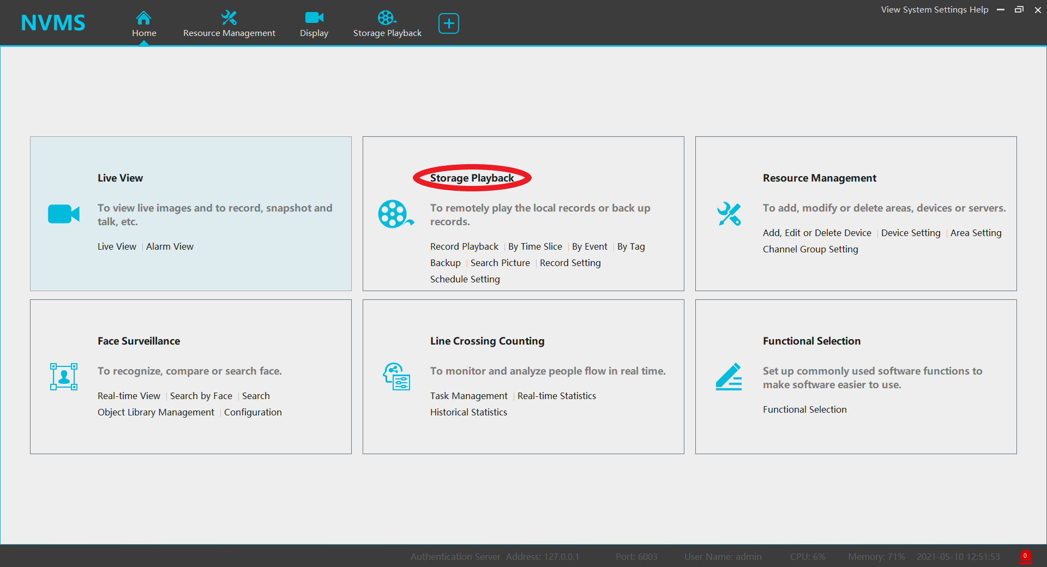Click the Live View camera icon tile

click(x=64, y=214)
